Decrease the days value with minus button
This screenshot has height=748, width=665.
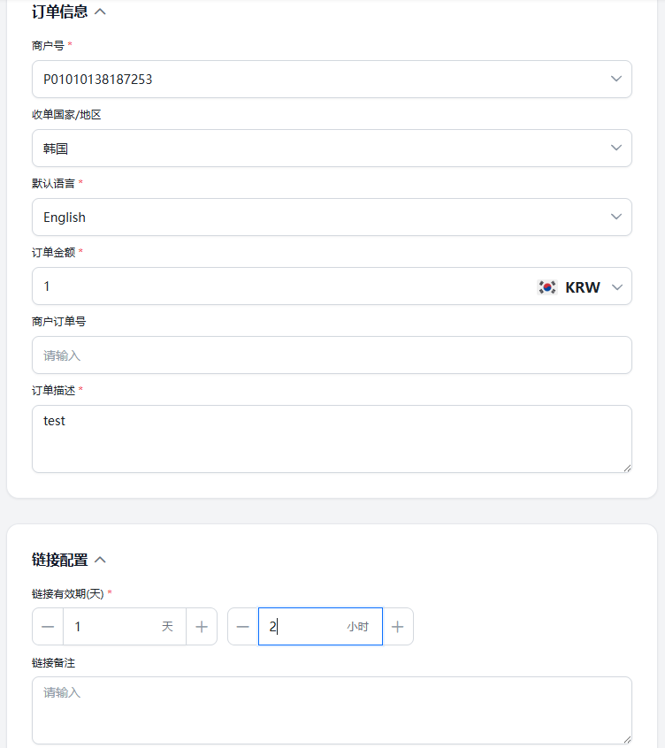[48, 627]
